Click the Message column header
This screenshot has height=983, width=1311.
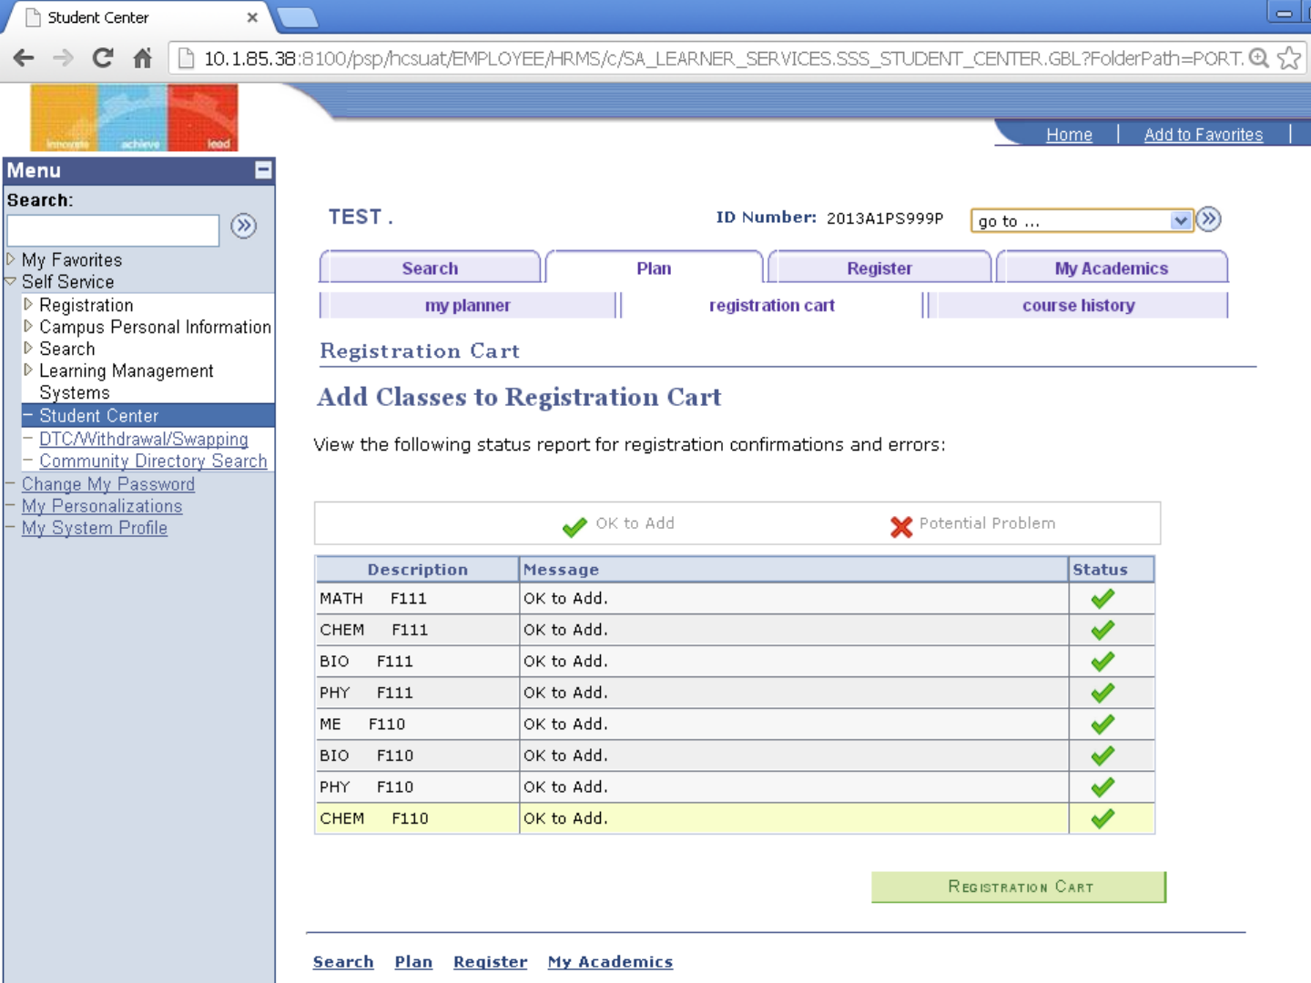(x=794, y=570)
